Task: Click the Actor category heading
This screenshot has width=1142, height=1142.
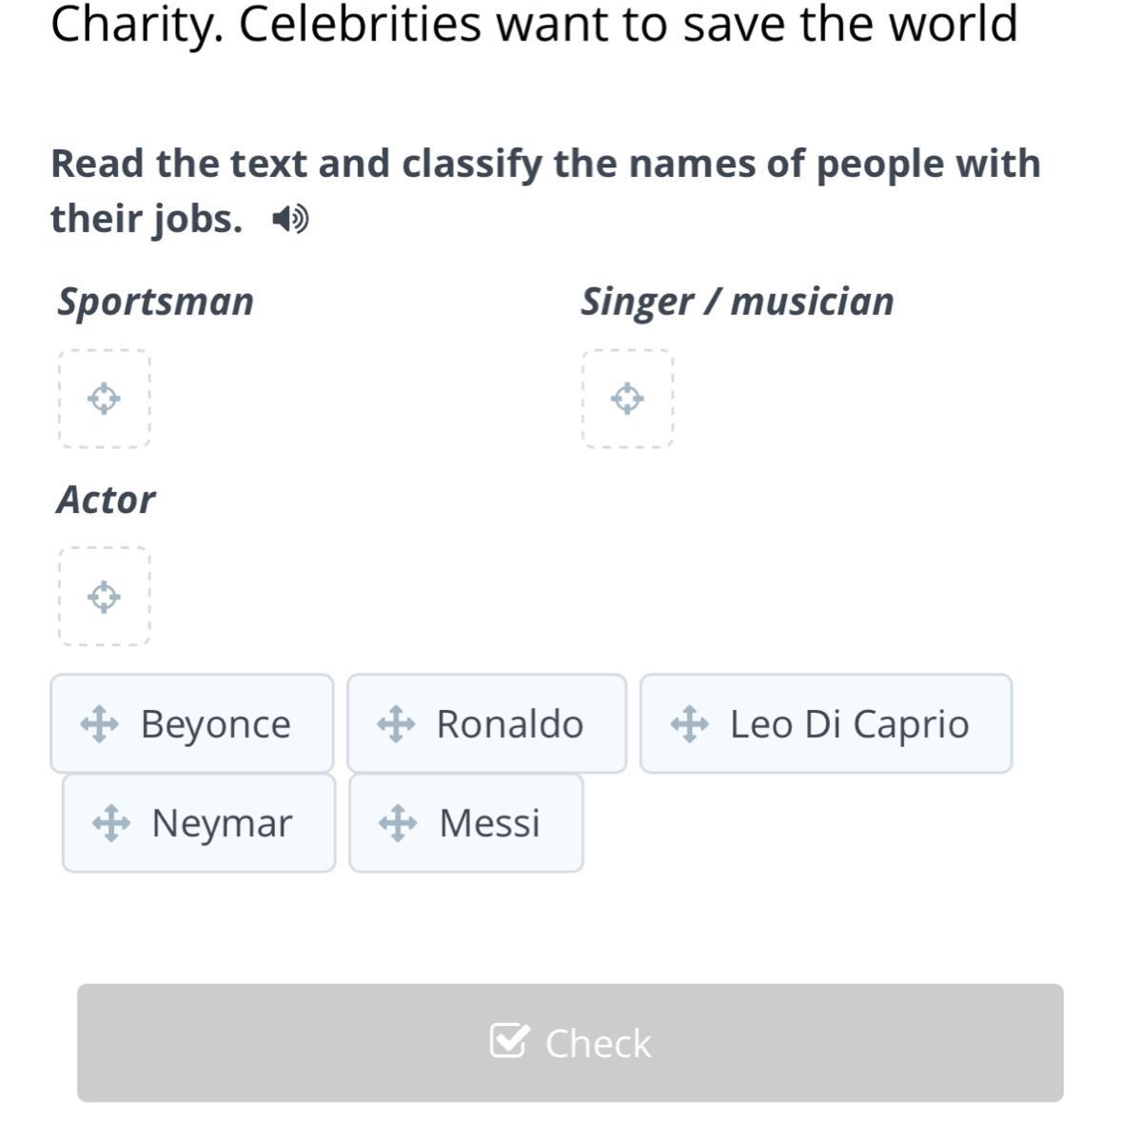Action: pyautogui.click(x=106, y=500)
